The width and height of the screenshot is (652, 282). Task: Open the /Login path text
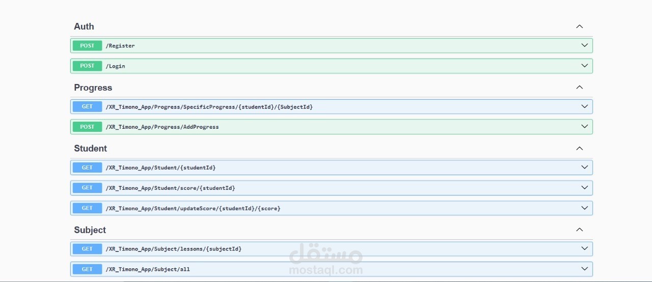[115, 66]
